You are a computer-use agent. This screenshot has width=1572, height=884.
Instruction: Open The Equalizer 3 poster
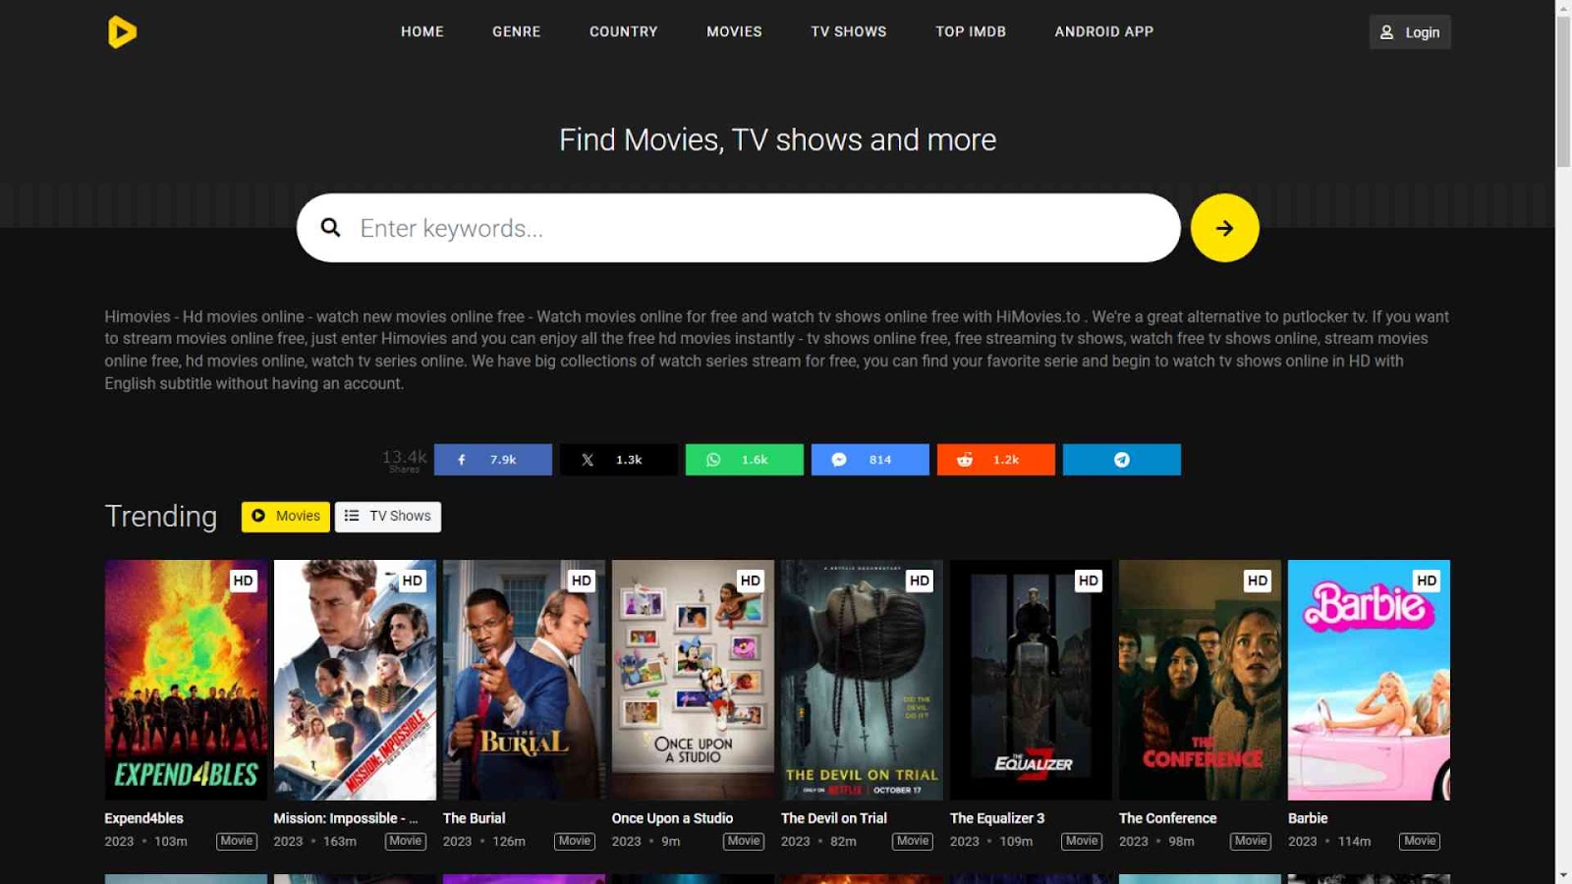tap(1031, 680)
